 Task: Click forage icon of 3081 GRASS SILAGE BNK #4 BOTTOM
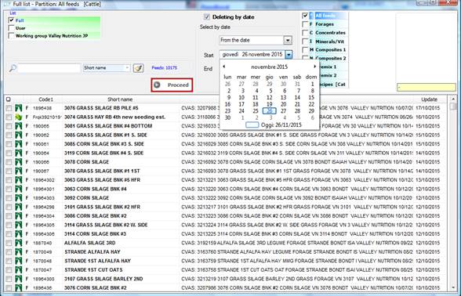[x=19, y=126]
